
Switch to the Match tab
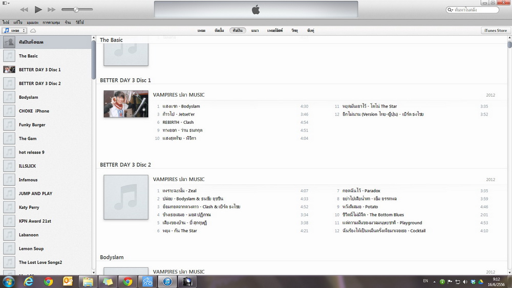[310, 30]
